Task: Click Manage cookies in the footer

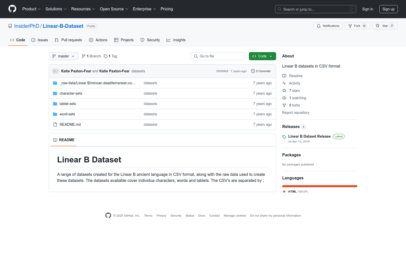Action: [235, 216]
